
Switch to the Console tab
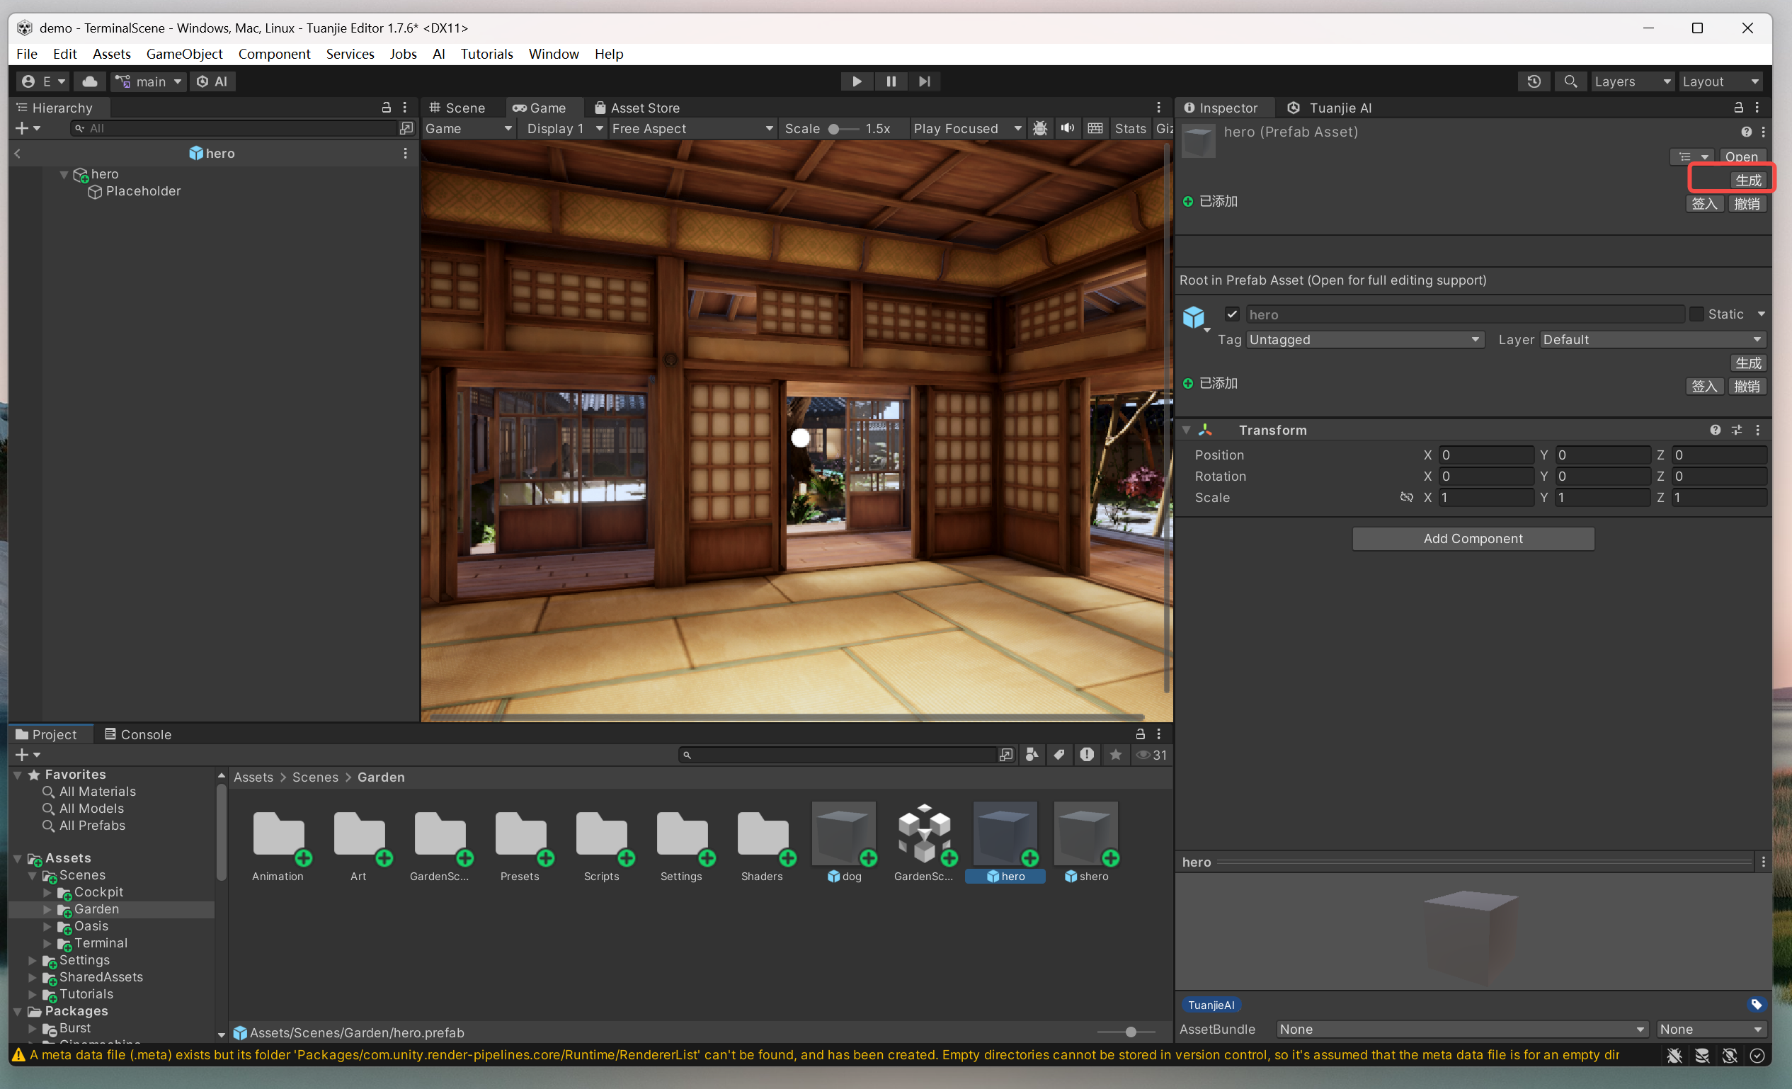(138, 734)
